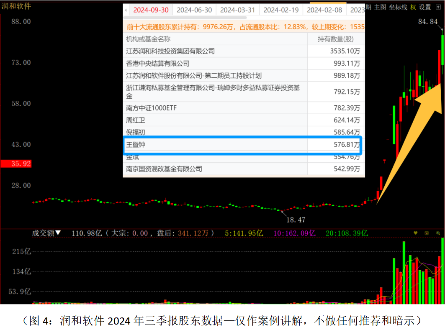Image resolution: width=445 pixels, height=330 pixels.
Task: Click 坐标线 in the chart toolbar
Action: 398,7
